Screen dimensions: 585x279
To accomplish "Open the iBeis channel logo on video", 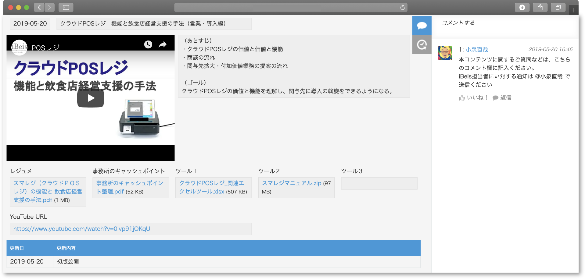I will tap(19, 47).
